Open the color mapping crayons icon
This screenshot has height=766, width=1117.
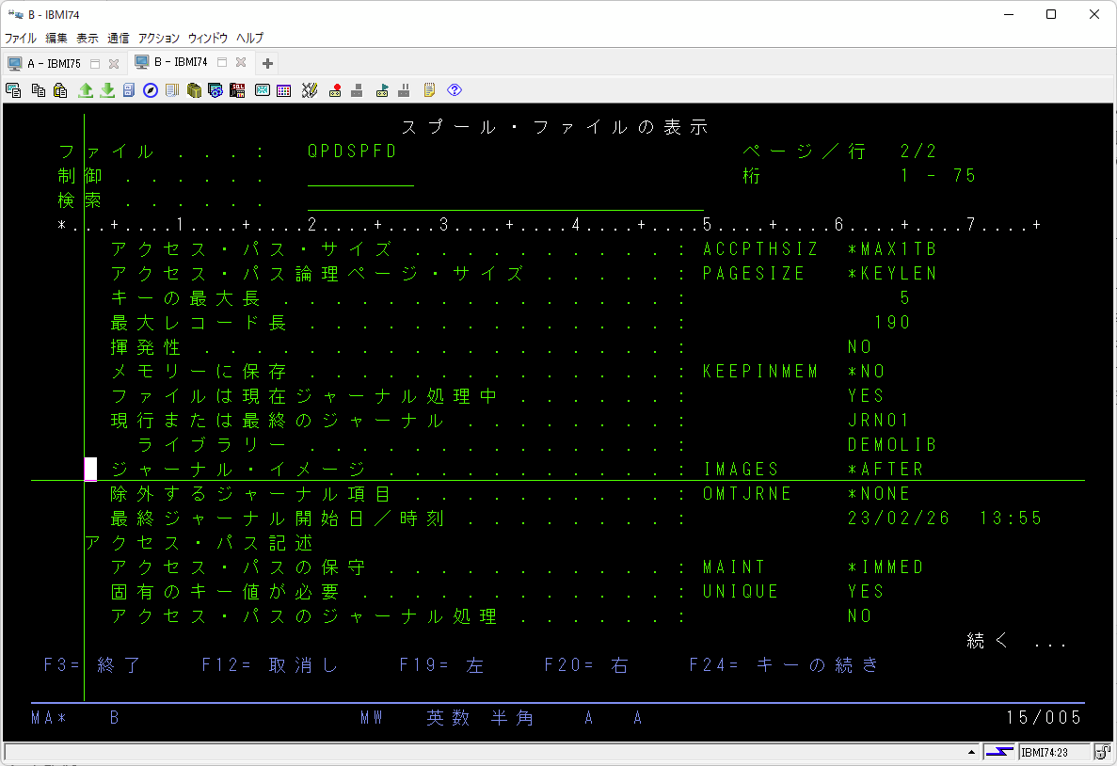coord(309,89)
